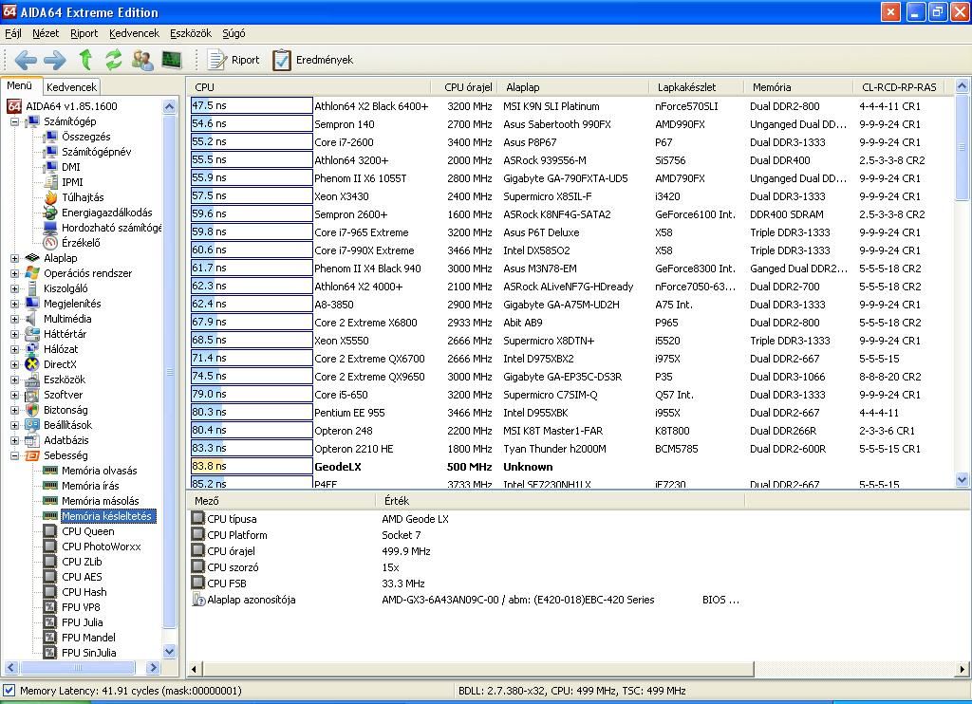This screenshot has width=972, height=704.
Task: Open Összegzés under Számítógép
Action: tap(86, 137)
